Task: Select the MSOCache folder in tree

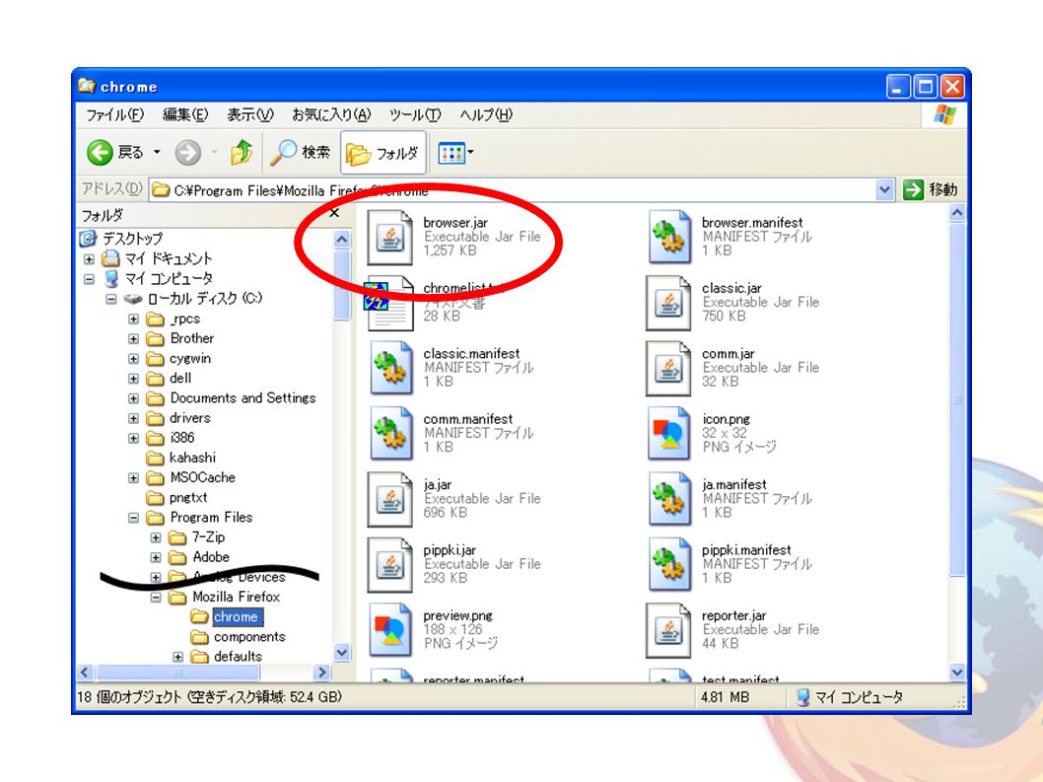Action: [x=202, y=478]
